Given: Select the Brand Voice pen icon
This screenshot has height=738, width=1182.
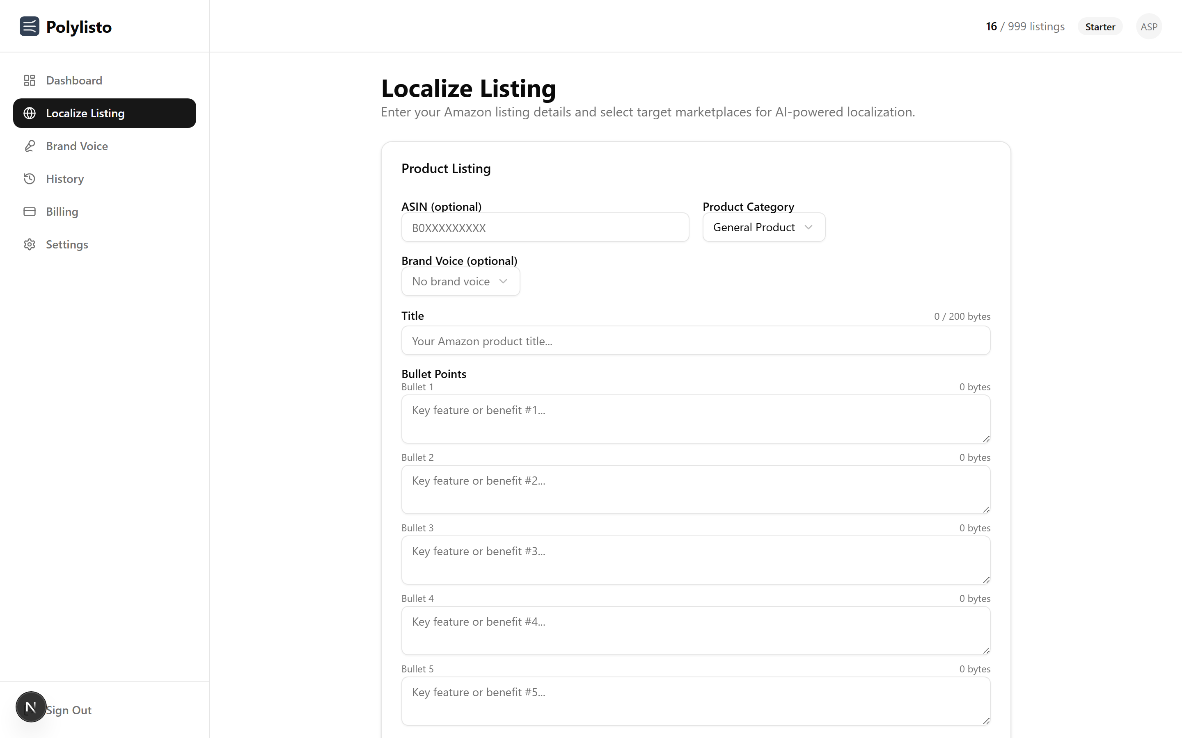Looking at the screenshot, I should pos(29,146).
